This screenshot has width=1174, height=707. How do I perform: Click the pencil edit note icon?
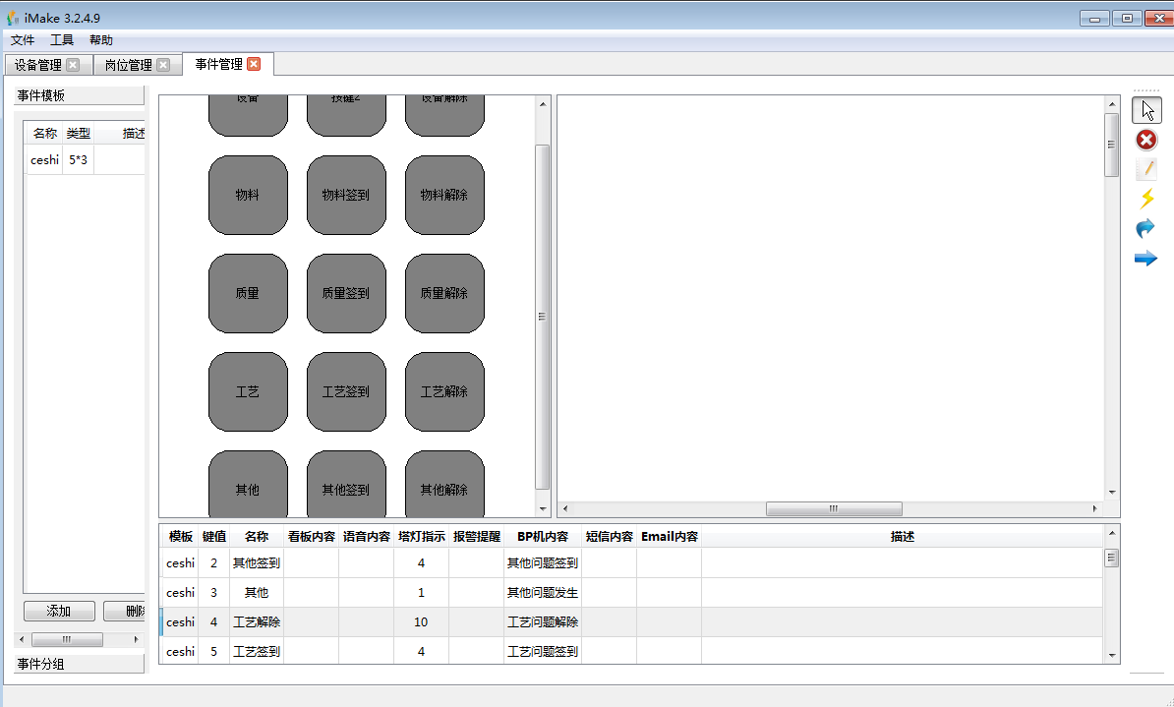tap(1146, 169)
